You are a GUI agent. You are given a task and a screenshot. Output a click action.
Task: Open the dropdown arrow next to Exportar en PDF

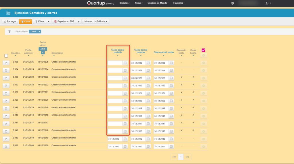point(79,22)
